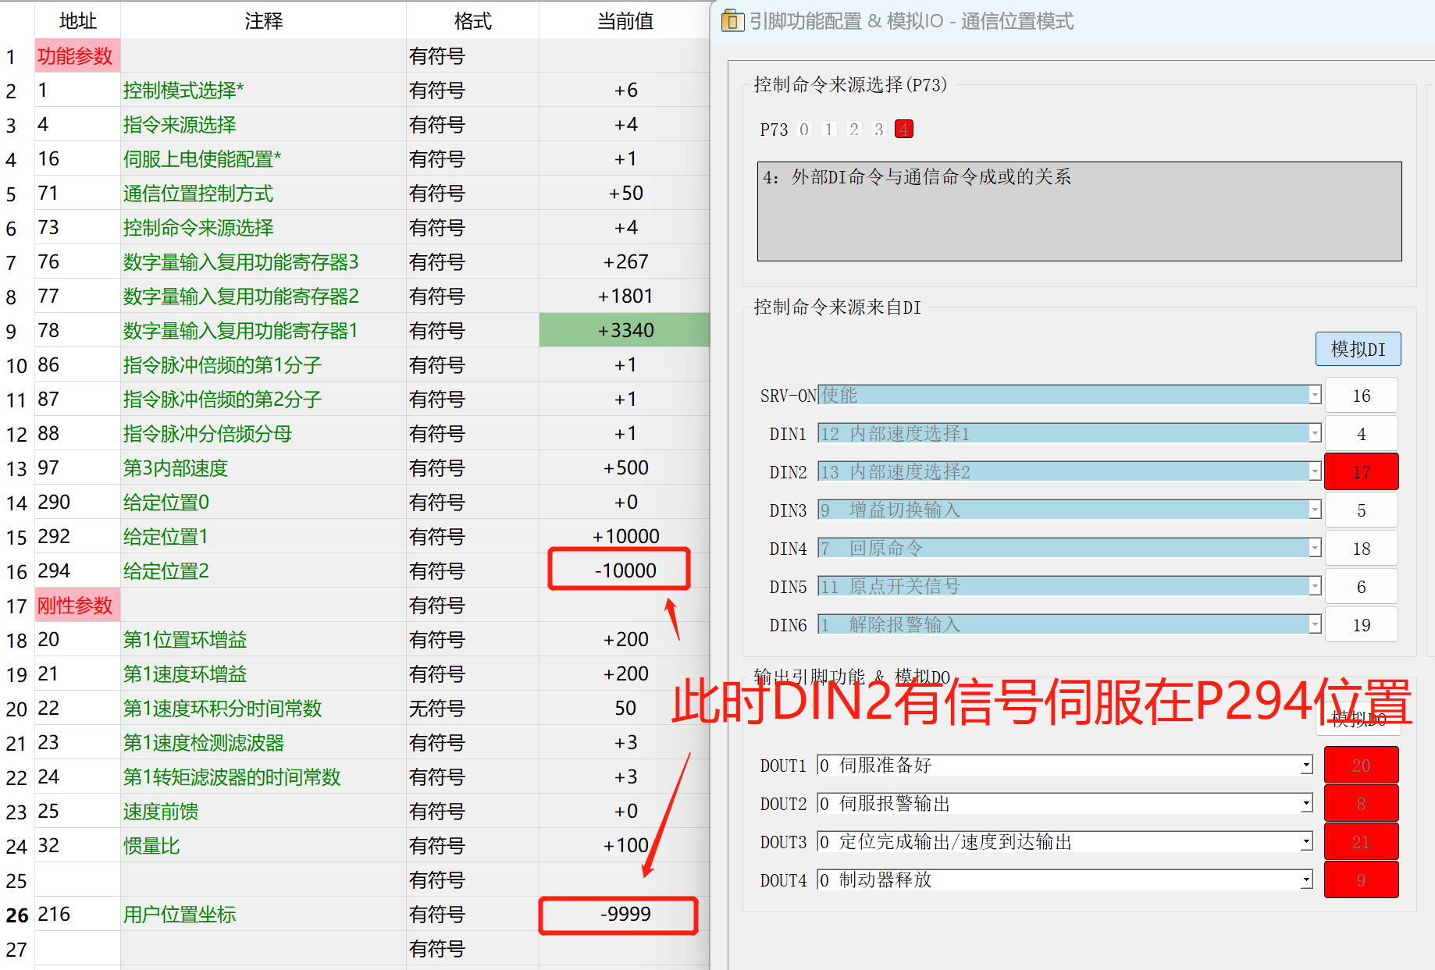Select the 功能参数 group cell
Viewport: 1435px width, 970px height.
77,56
